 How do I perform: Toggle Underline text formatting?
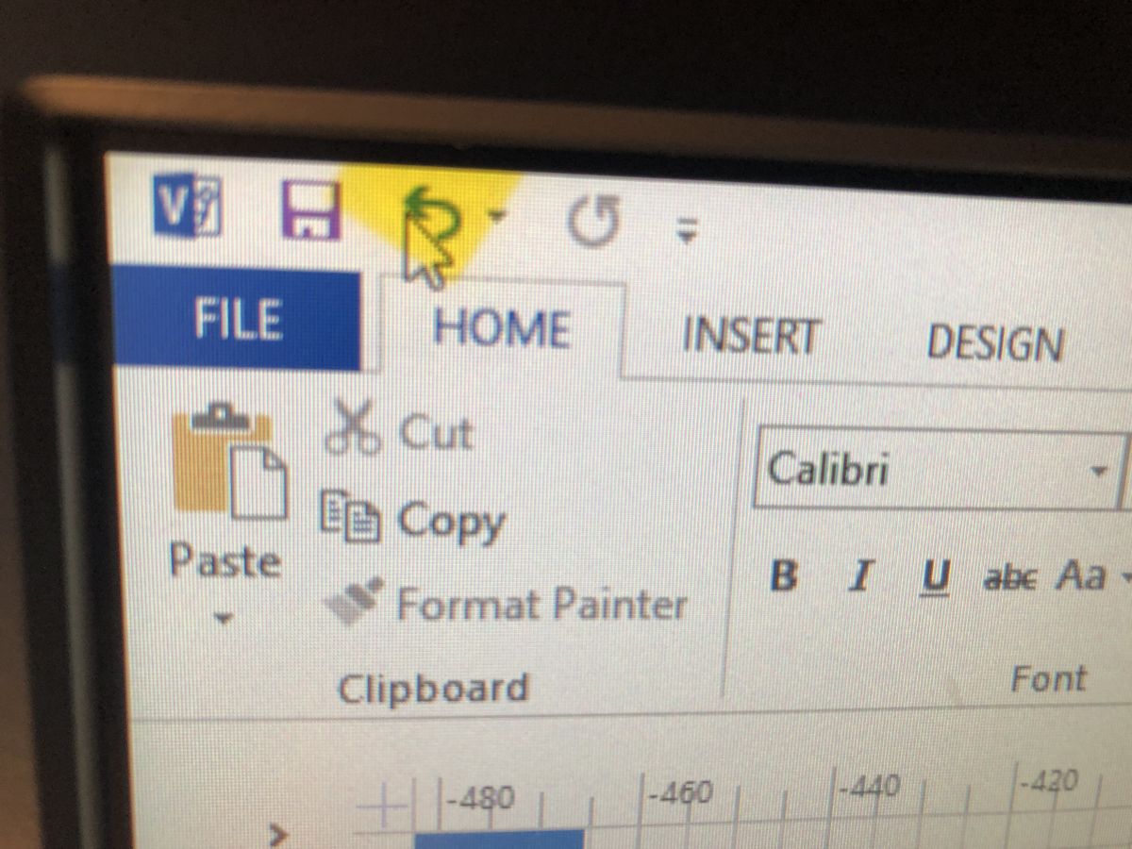935,576
